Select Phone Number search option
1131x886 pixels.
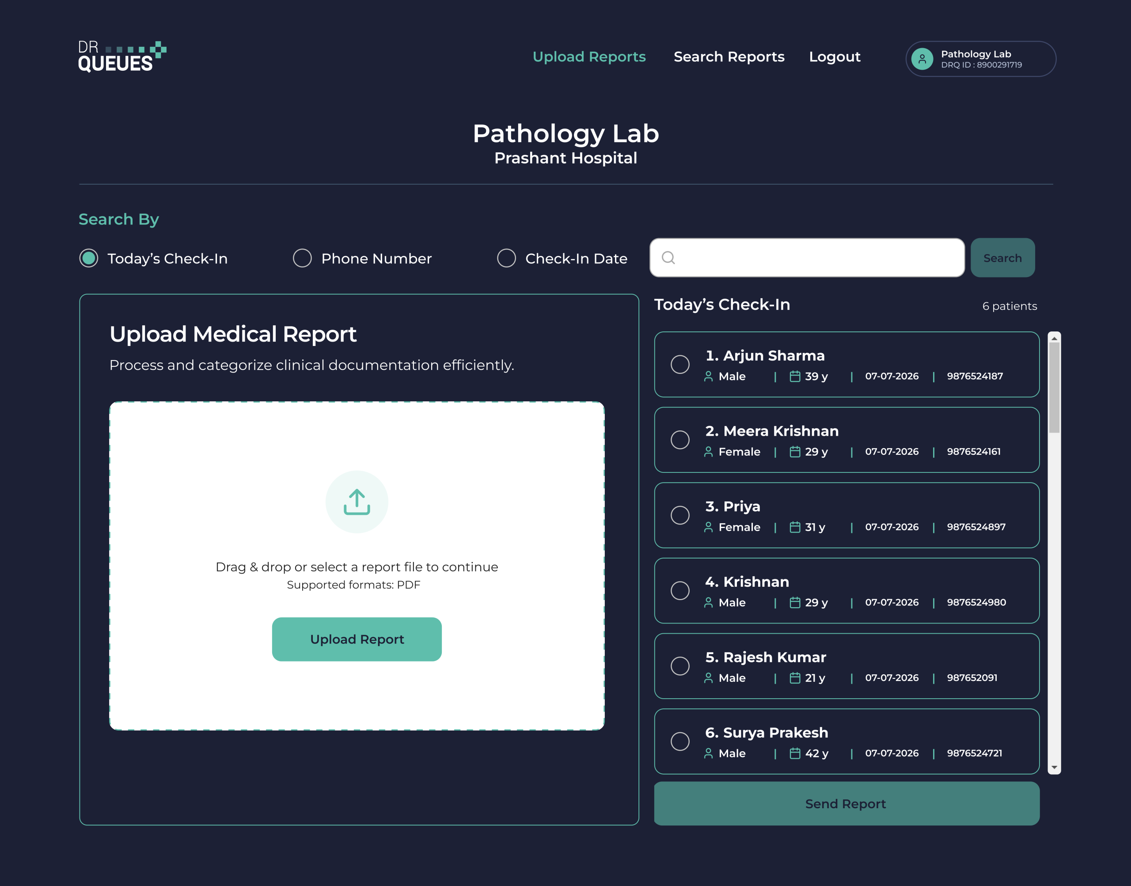302,258
